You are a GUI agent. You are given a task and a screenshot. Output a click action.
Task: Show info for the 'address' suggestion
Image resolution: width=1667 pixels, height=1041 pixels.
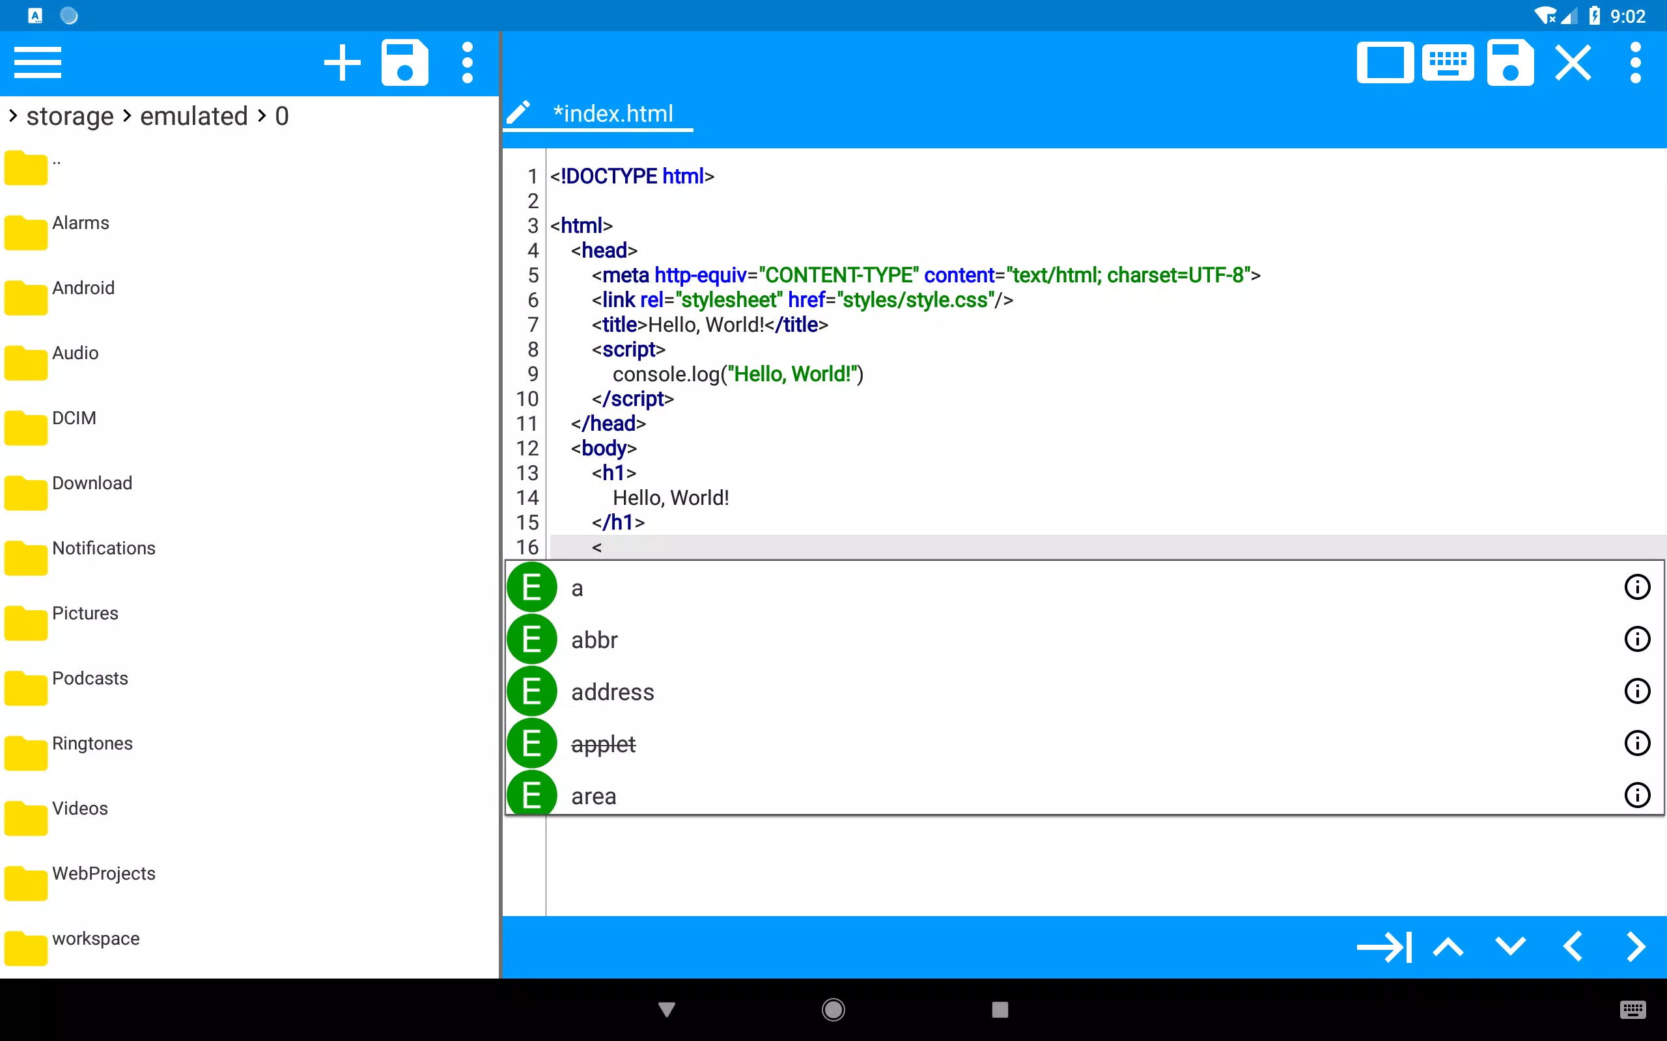click(1638, 691)
